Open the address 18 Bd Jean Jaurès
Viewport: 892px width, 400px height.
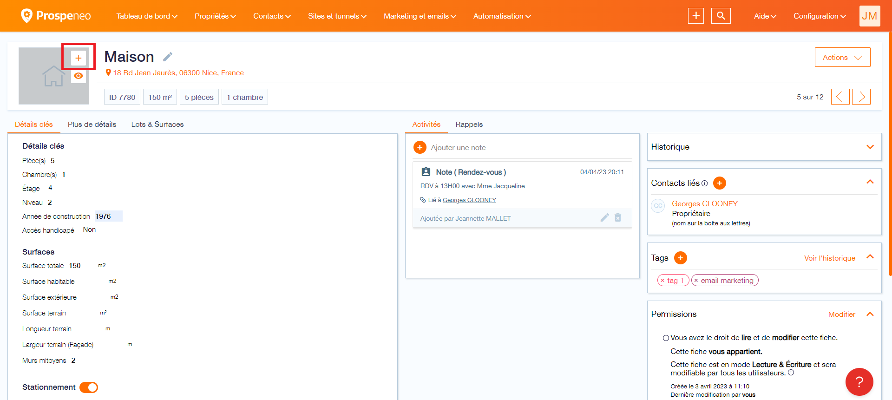point(178,72)
